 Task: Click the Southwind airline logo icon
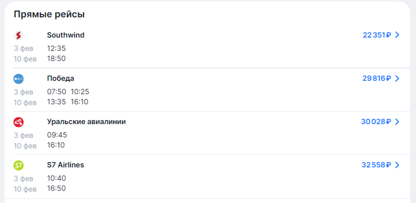19,35
